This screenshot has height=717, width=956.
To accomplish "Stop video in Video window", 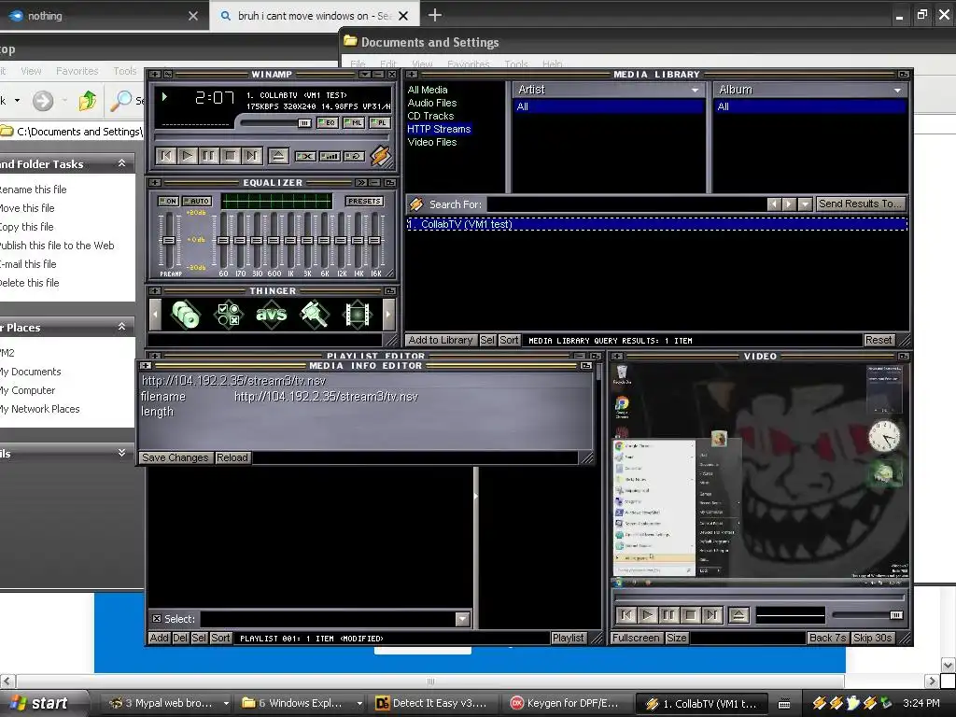I will (x=691, y=615).
